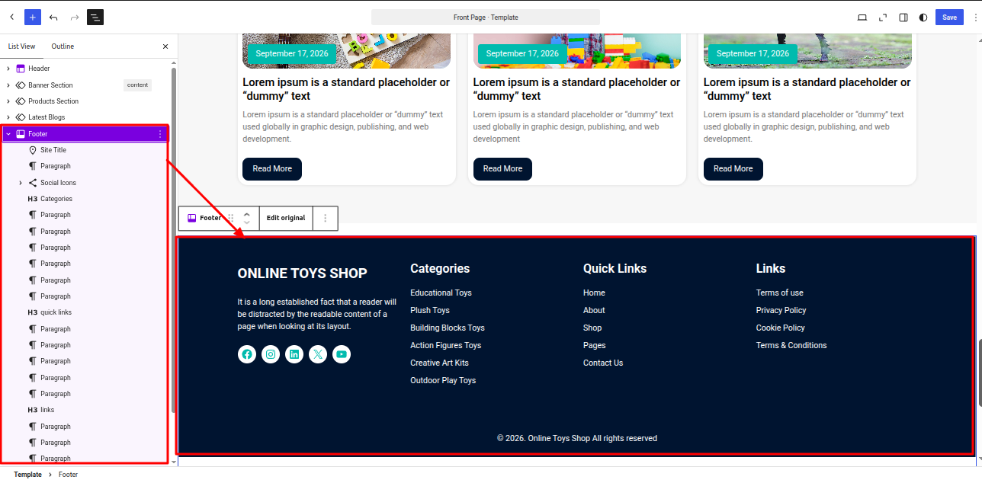Open desktop preview device icon
Image resolution: width=982 pixels, height=483 pixels.
[x=862, y=18]
